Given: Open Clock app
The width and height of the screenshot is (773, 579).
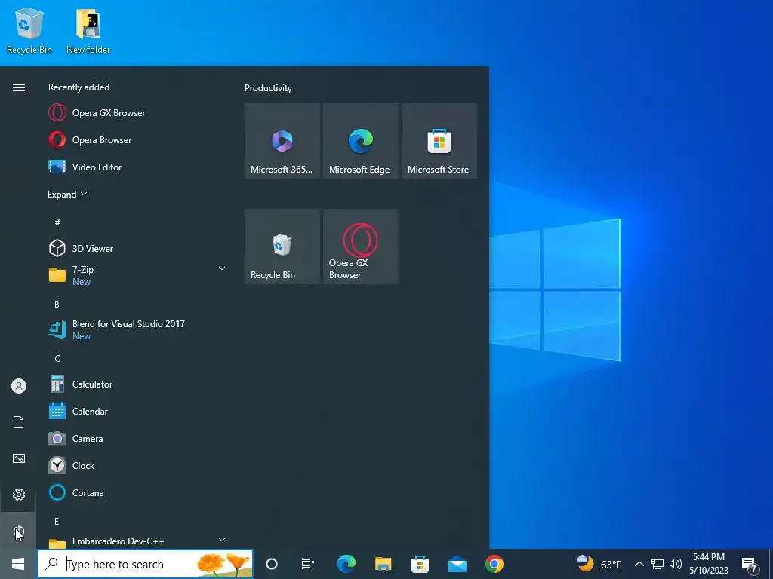Looking at the screenshot, I should click(x=137, y=465).
